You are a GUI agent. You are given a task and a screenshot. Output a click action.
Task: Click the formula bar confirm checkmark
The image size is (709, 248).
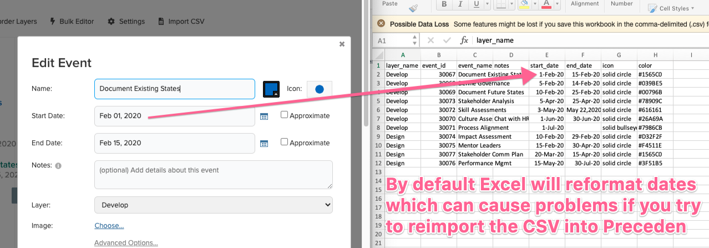point(447,41)
